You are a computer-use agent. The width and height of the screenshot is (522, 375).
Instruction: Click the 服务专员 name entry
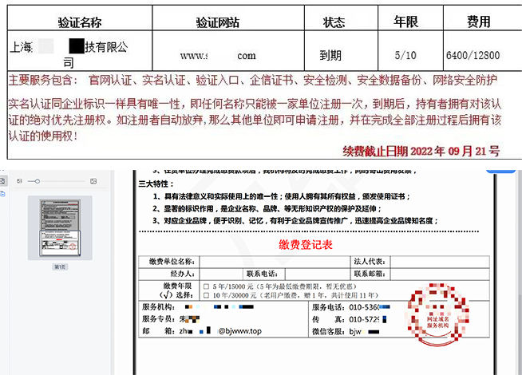(171, 319)
